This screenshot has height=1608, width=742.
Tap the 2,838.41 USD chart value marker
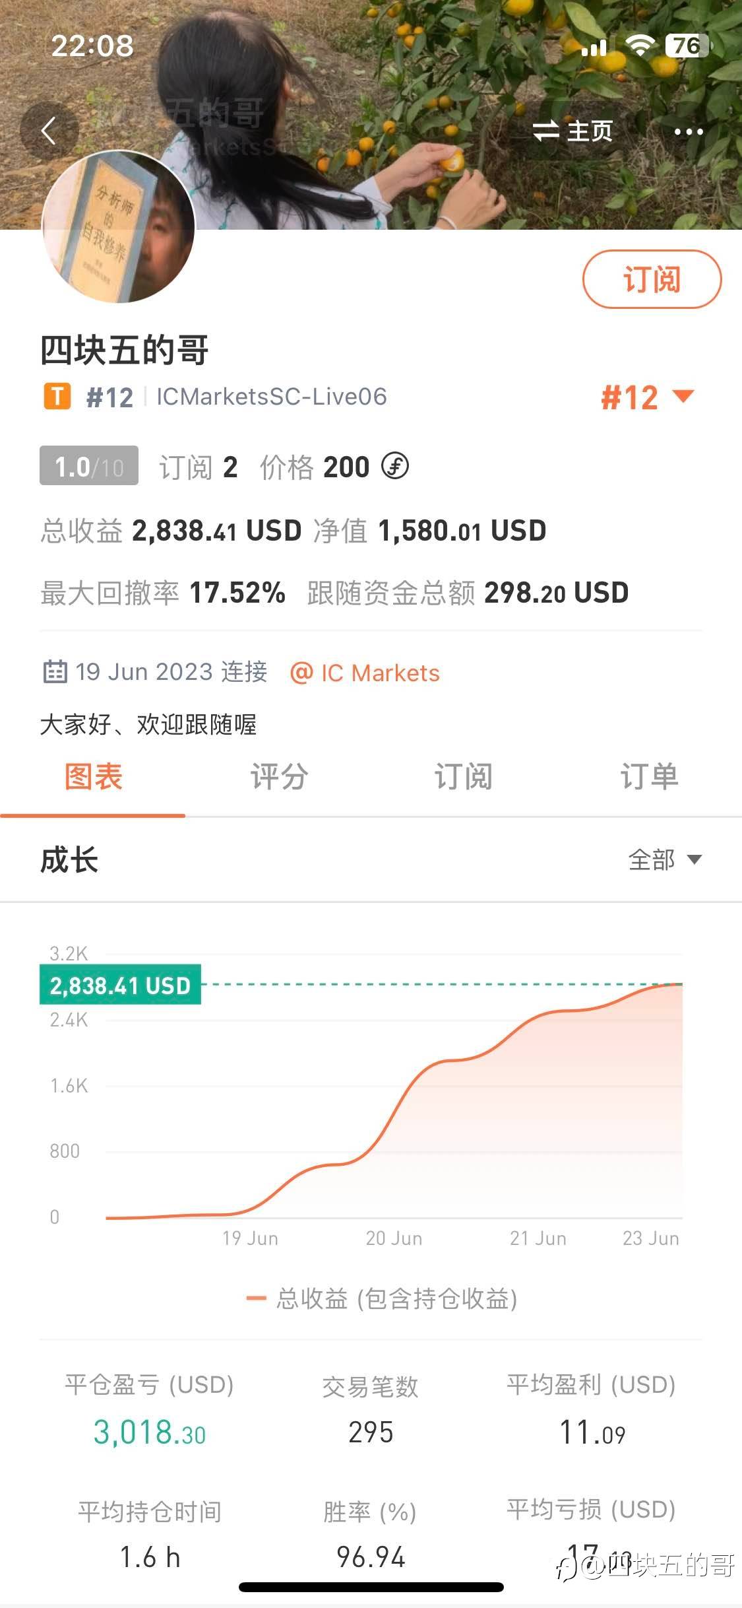(x=120, y=985)
